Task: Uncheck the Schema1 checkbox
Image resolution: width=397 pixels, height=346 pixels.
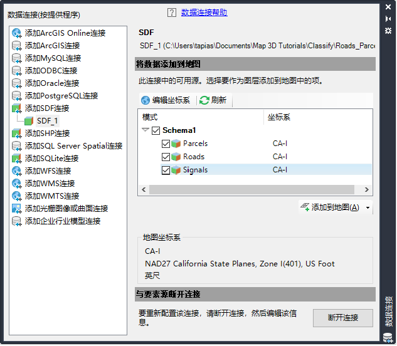Action: (156, 131)
